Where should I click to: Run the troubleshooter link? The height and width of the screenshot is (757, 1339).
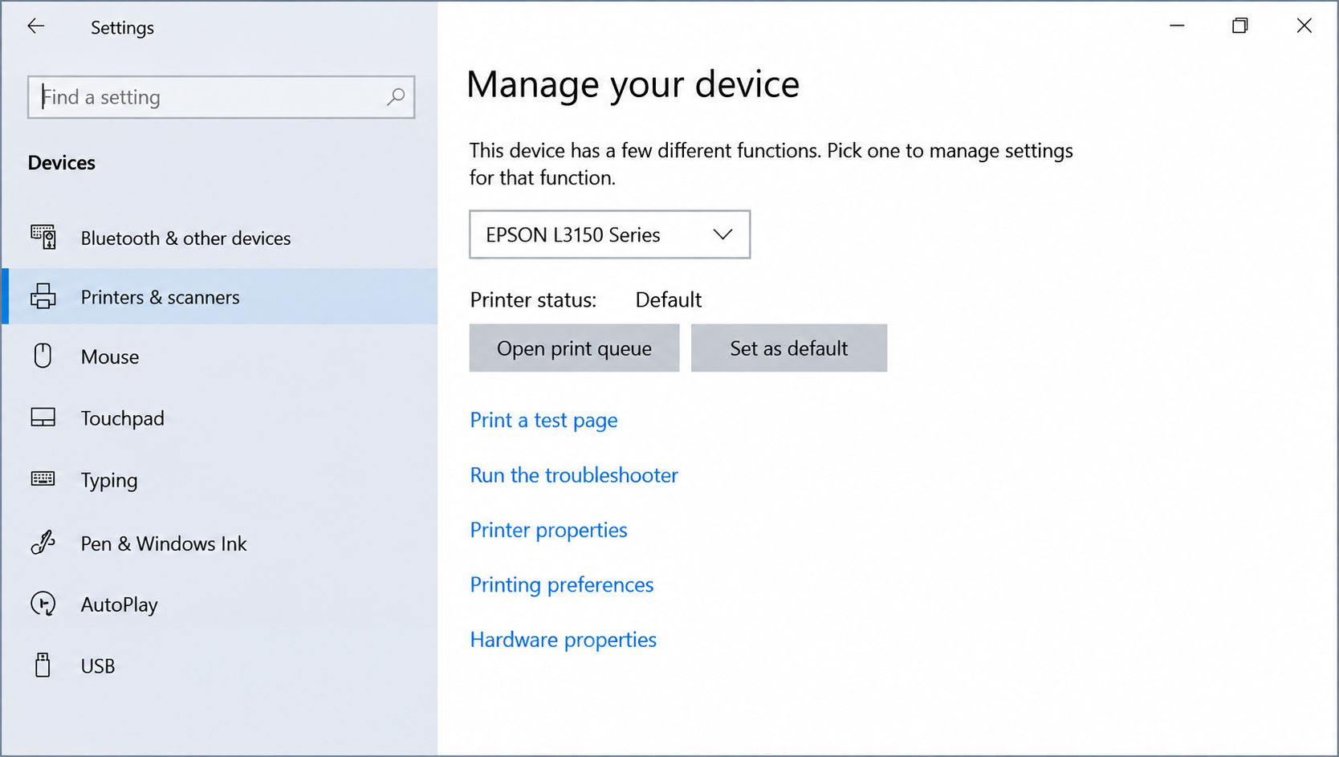point(574,475)
